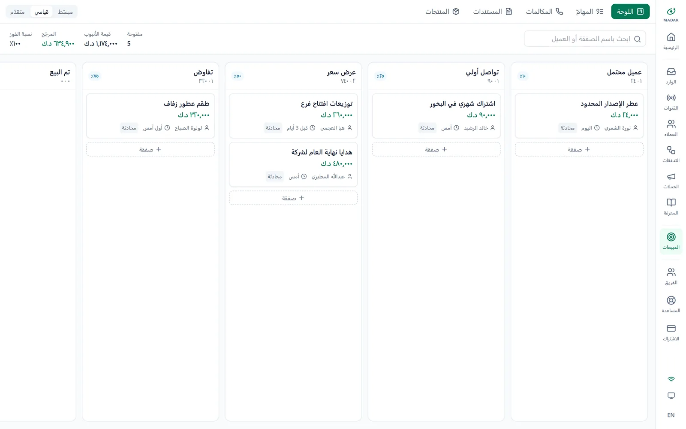The width and height of the screenshot is (686, 429).
Task: Open الفريق team in sidebar
Action: click(671, 276)
